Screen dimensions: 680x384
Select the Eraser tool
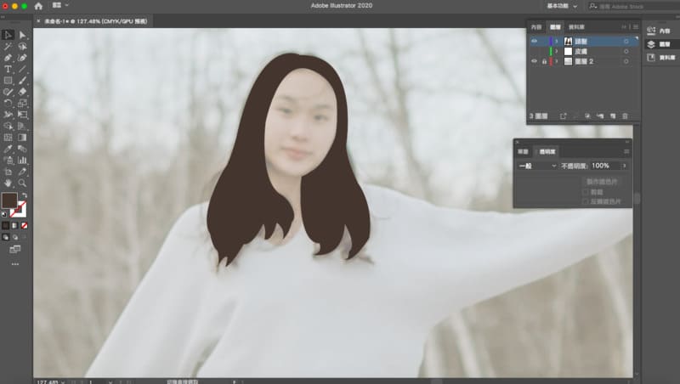(23, 92)
